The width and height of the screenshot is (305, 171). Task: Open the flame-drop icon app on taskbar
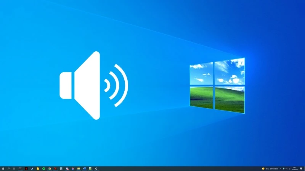73,169
